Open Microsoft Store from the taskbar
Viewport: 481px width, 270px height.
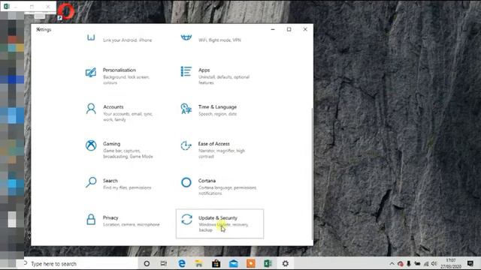[x=216, y=263]
